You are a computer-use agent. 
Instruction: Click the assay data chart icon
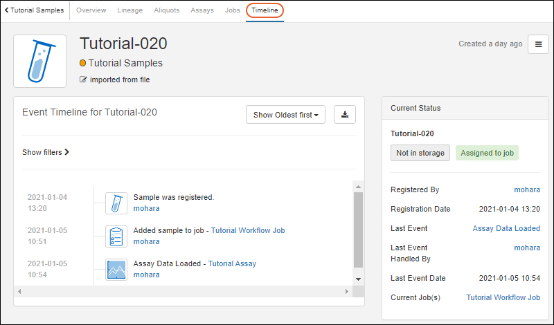click(x=116, y=269)
